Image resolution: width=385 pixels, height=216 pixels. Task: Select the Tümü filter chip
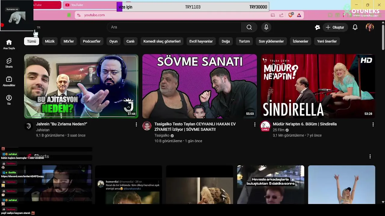point(32,41)
